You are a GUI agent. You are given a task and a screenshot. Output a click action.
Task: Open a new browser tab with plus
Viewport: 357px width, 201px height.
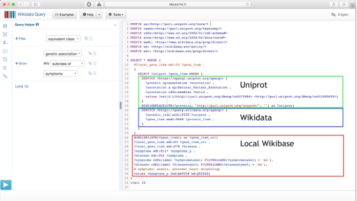pyautogui.click(x=353, y=6)
